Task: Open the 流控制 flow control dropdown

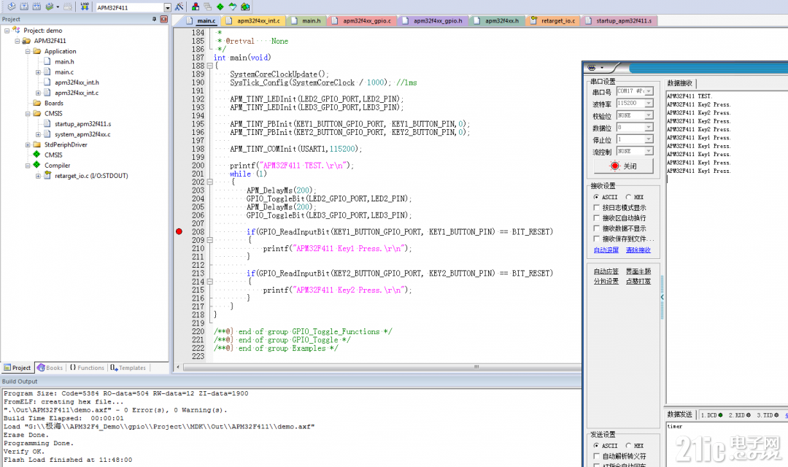Action: pos(649,151)
